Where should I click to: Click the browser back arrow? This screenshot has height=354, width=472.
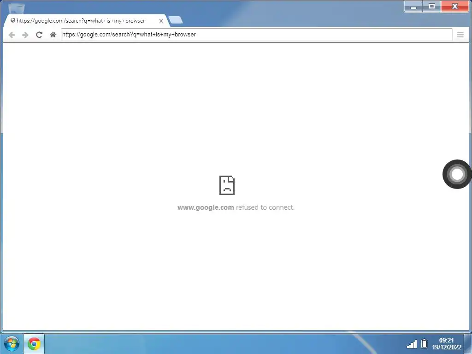click(x=12, y=35)
